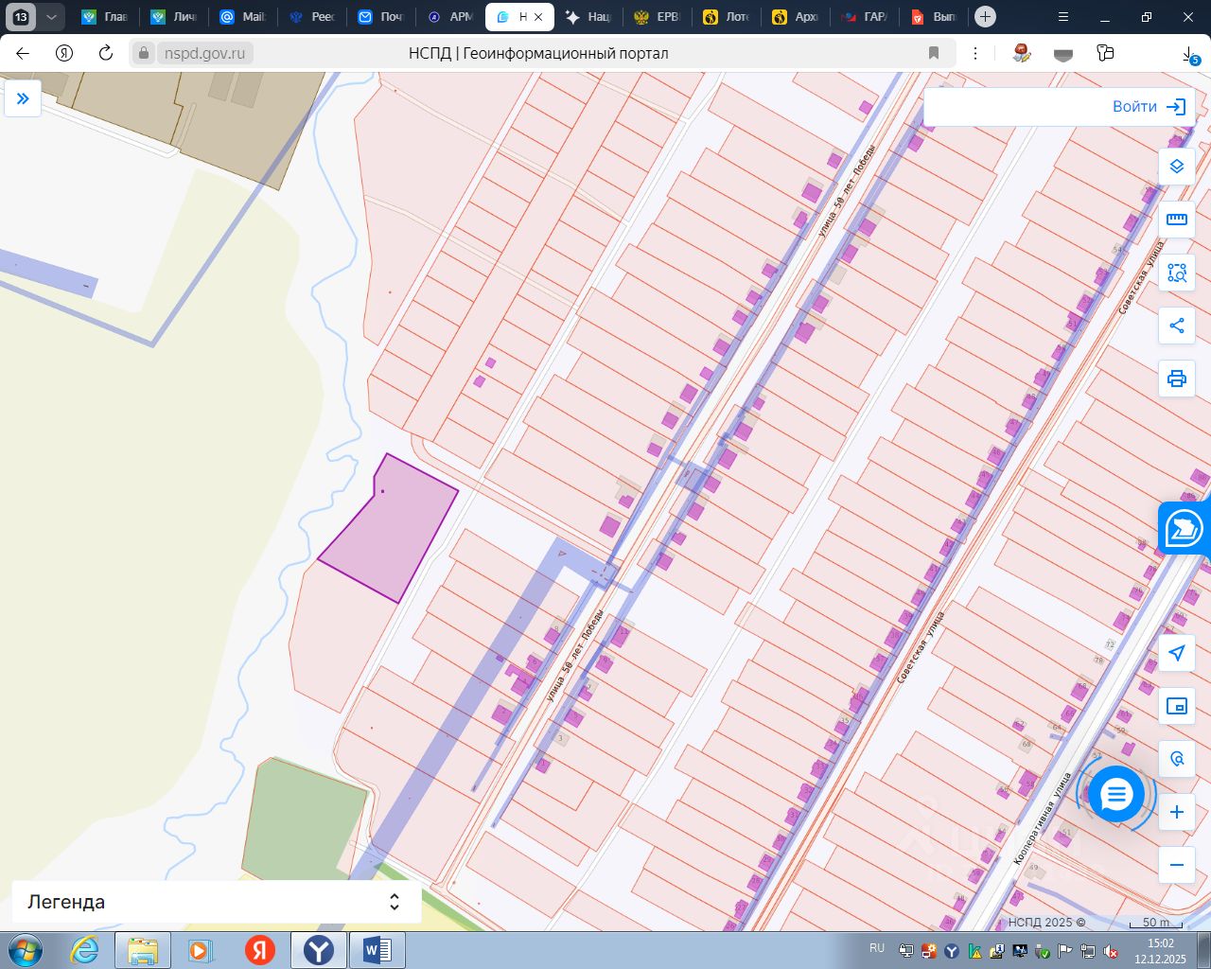Switch to the Лотс browser tab
Screen dimensions: 1211x969
(x=726, y=17)
